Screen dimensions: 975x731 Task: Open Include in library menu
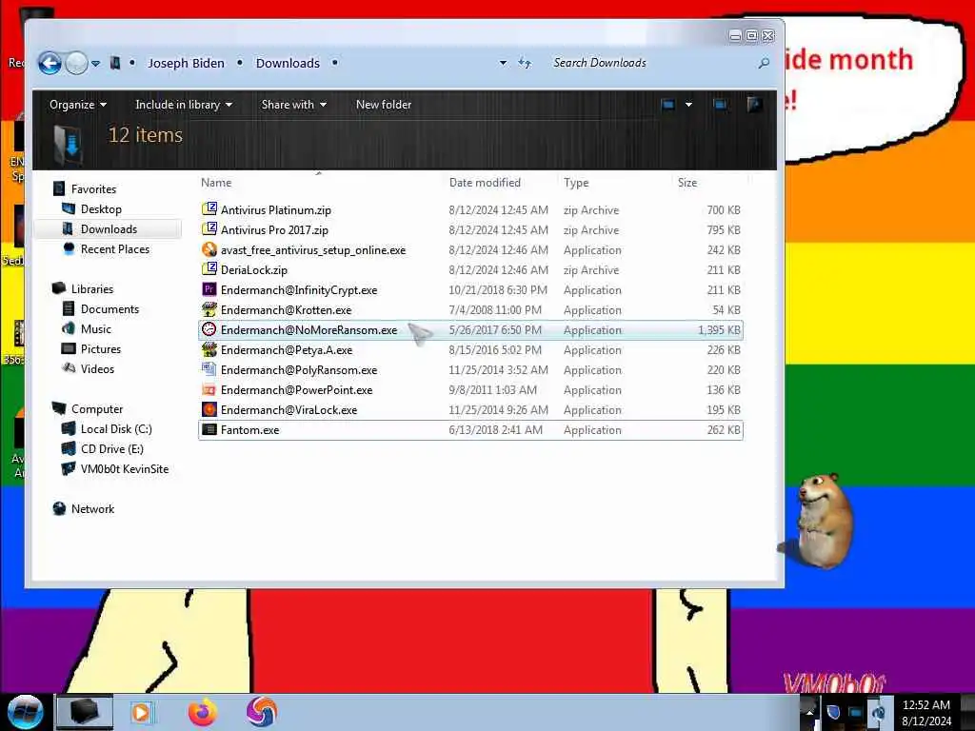[184, 105]
